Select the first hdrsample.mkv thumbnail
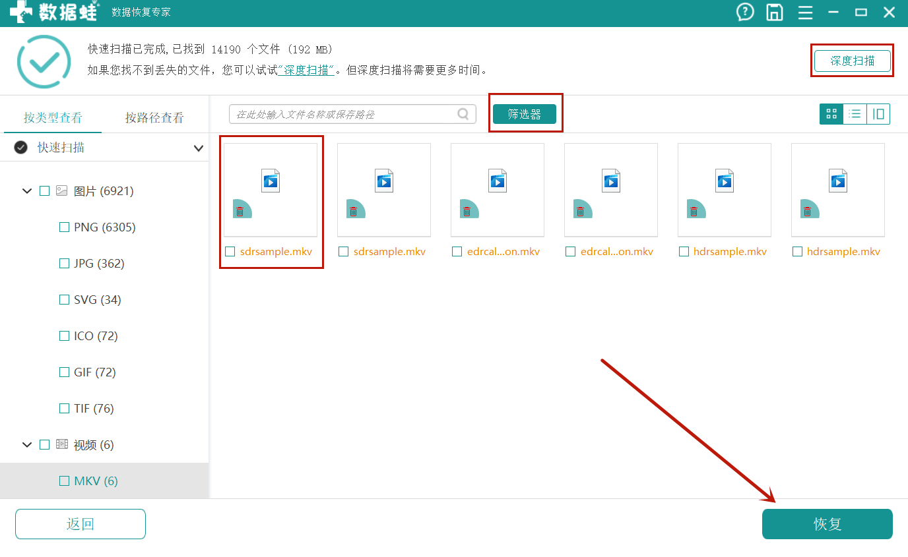908x557 pixels. (725, 190)
